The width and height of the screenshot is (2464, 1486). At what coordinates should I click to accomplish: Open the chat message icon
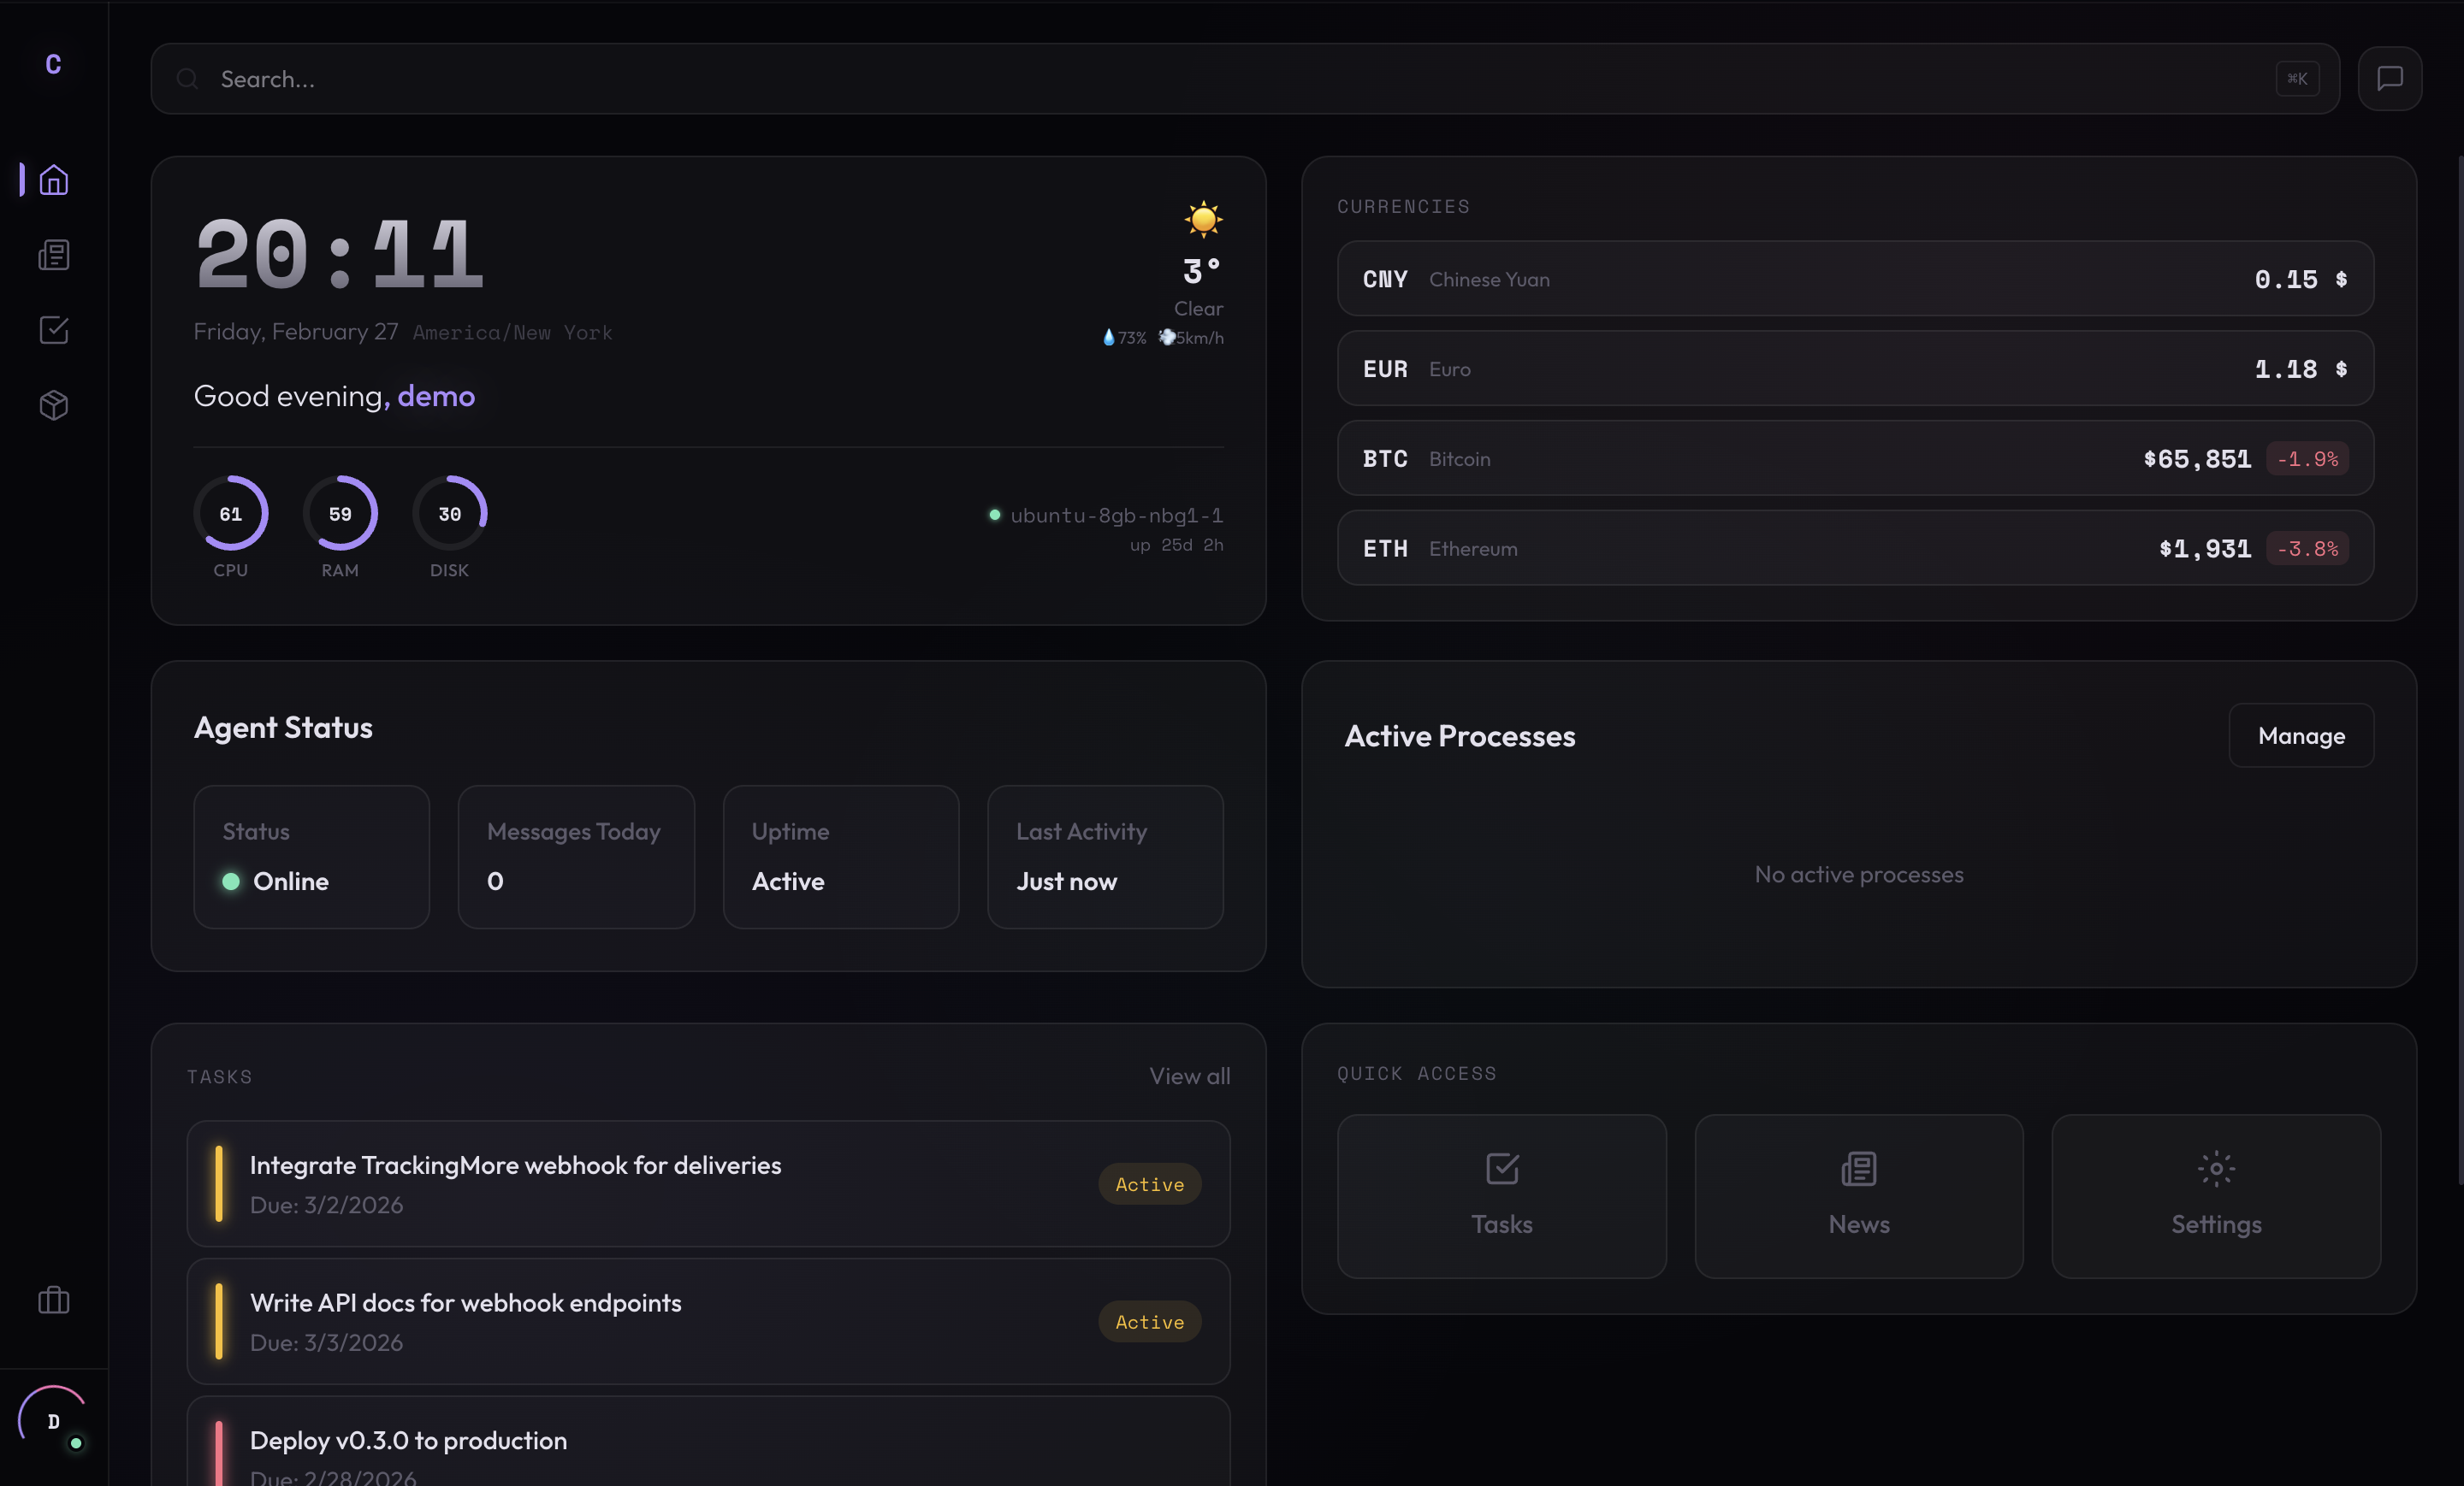pyautogui.click(x=2389, y=78)
